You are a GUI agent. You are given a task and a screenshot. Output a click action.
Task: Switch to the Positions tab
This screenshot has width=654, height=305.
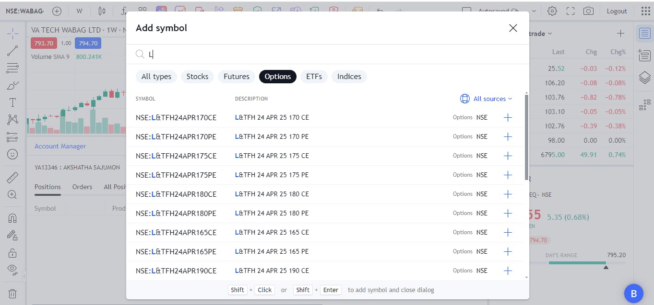coord(48,187)
